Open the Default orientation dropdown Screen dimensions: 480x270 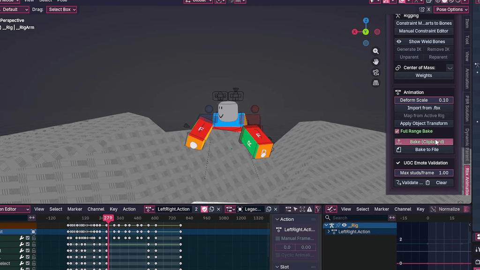[14, 9]
